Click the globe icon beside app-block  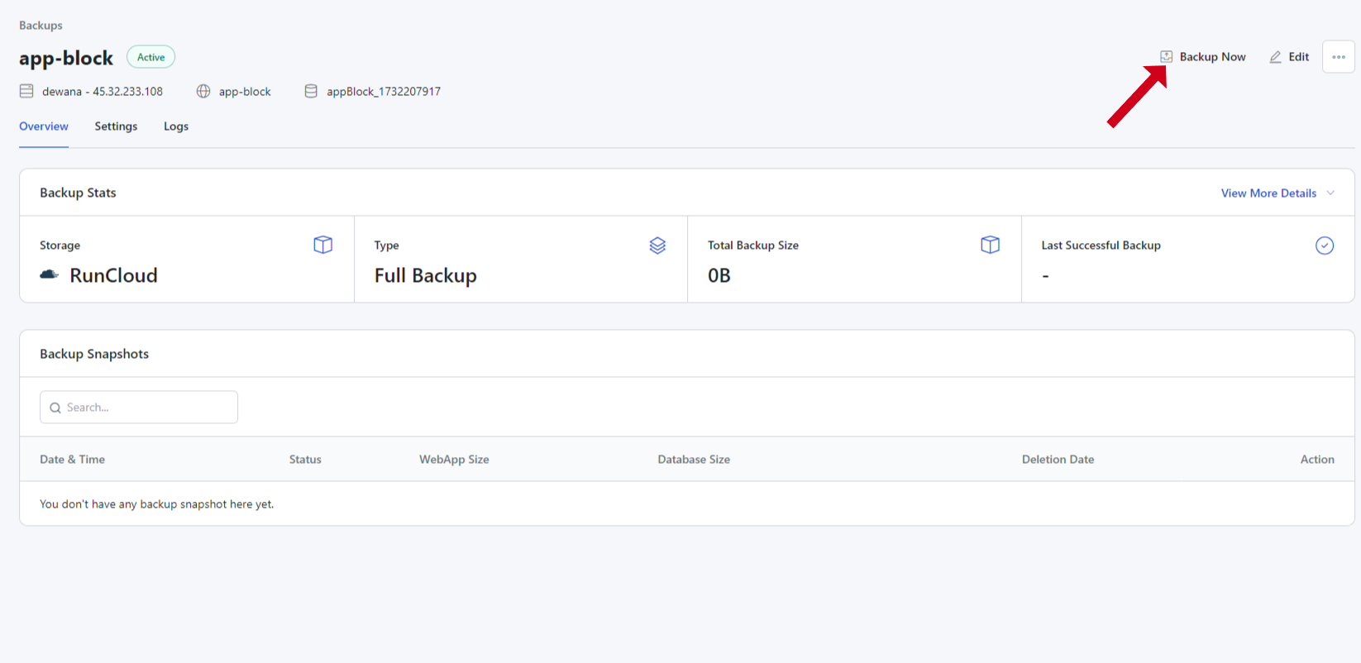[x=203, y=92]
